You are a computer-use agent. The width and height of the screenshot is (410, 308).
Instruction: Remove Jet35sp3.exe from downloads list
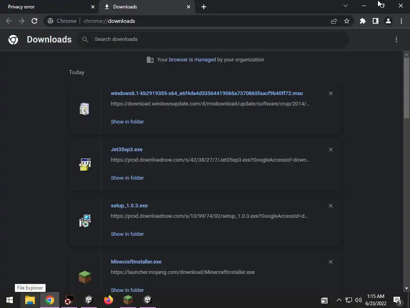331,150
